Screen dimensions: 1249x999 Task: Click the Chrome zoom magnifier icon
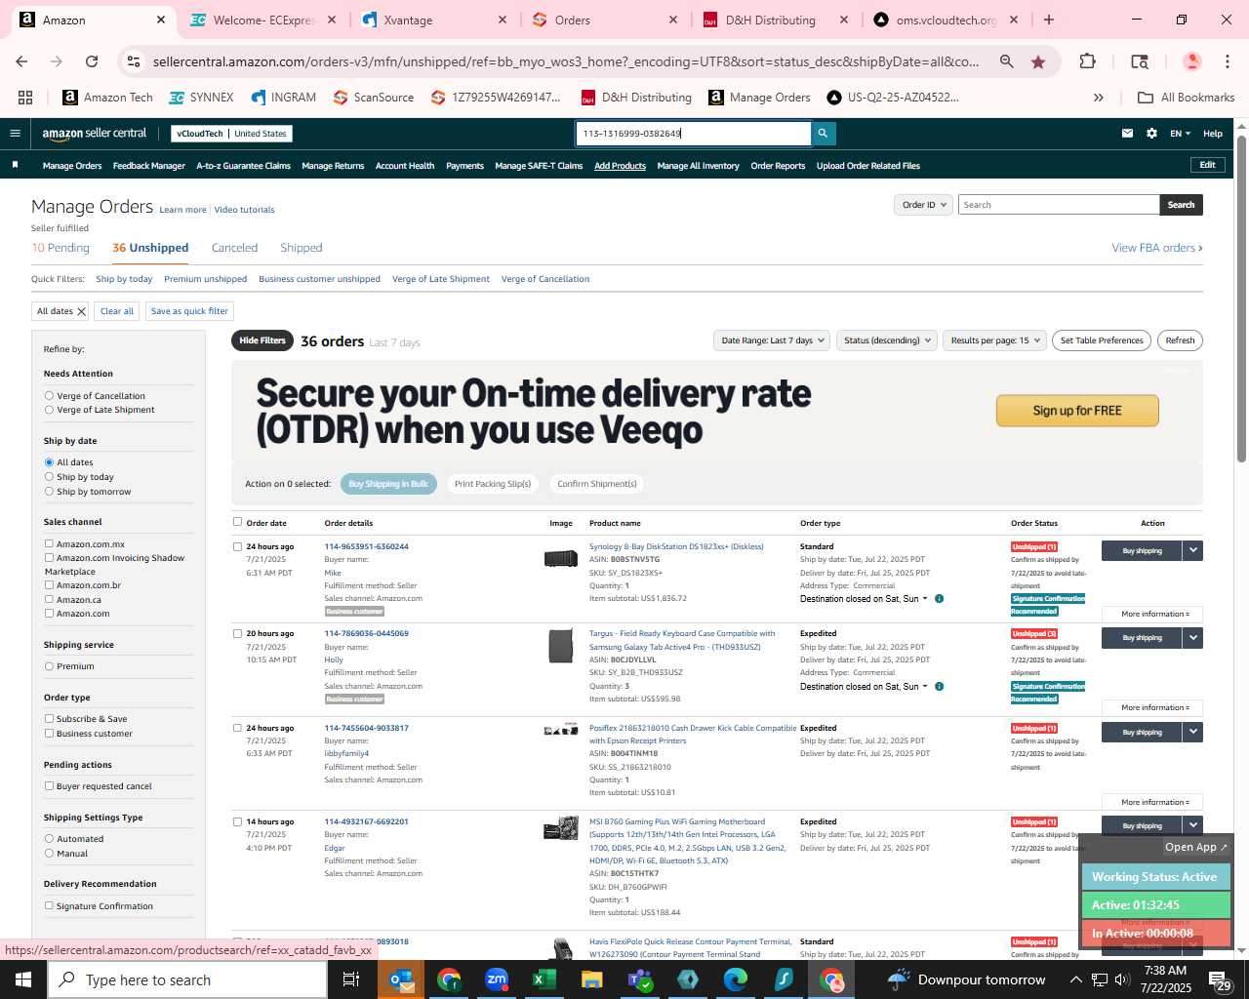tap(1006, 61)
